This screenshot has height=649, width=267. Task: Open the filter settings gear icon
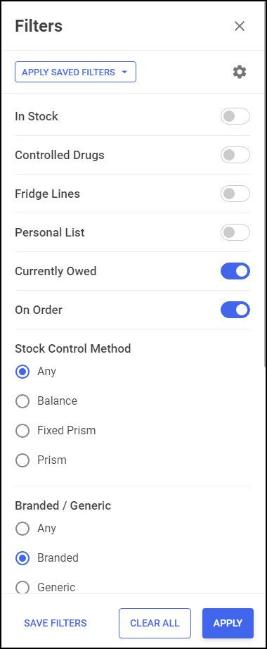(240, 72)
